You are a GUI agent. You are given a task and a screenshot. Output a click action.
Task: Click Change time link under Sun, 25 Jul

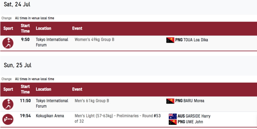[7, 79]
